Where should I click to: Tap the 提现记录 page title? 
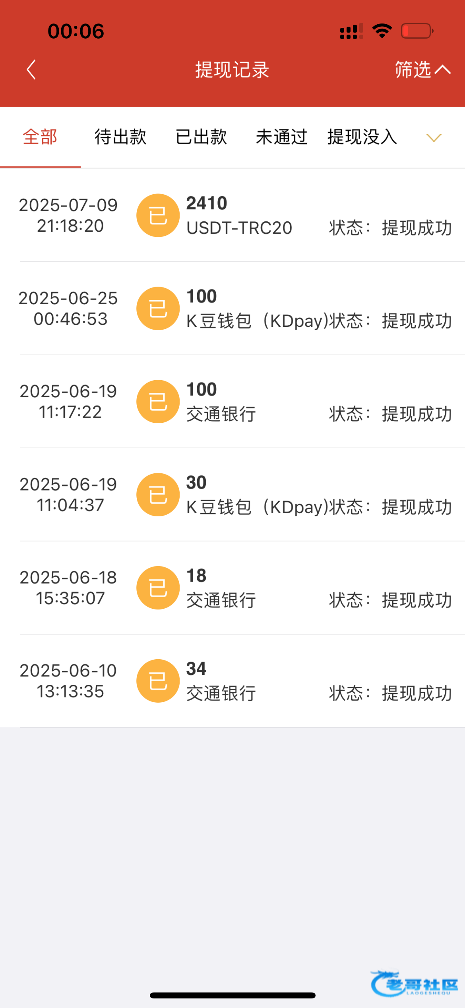point(232,70)
